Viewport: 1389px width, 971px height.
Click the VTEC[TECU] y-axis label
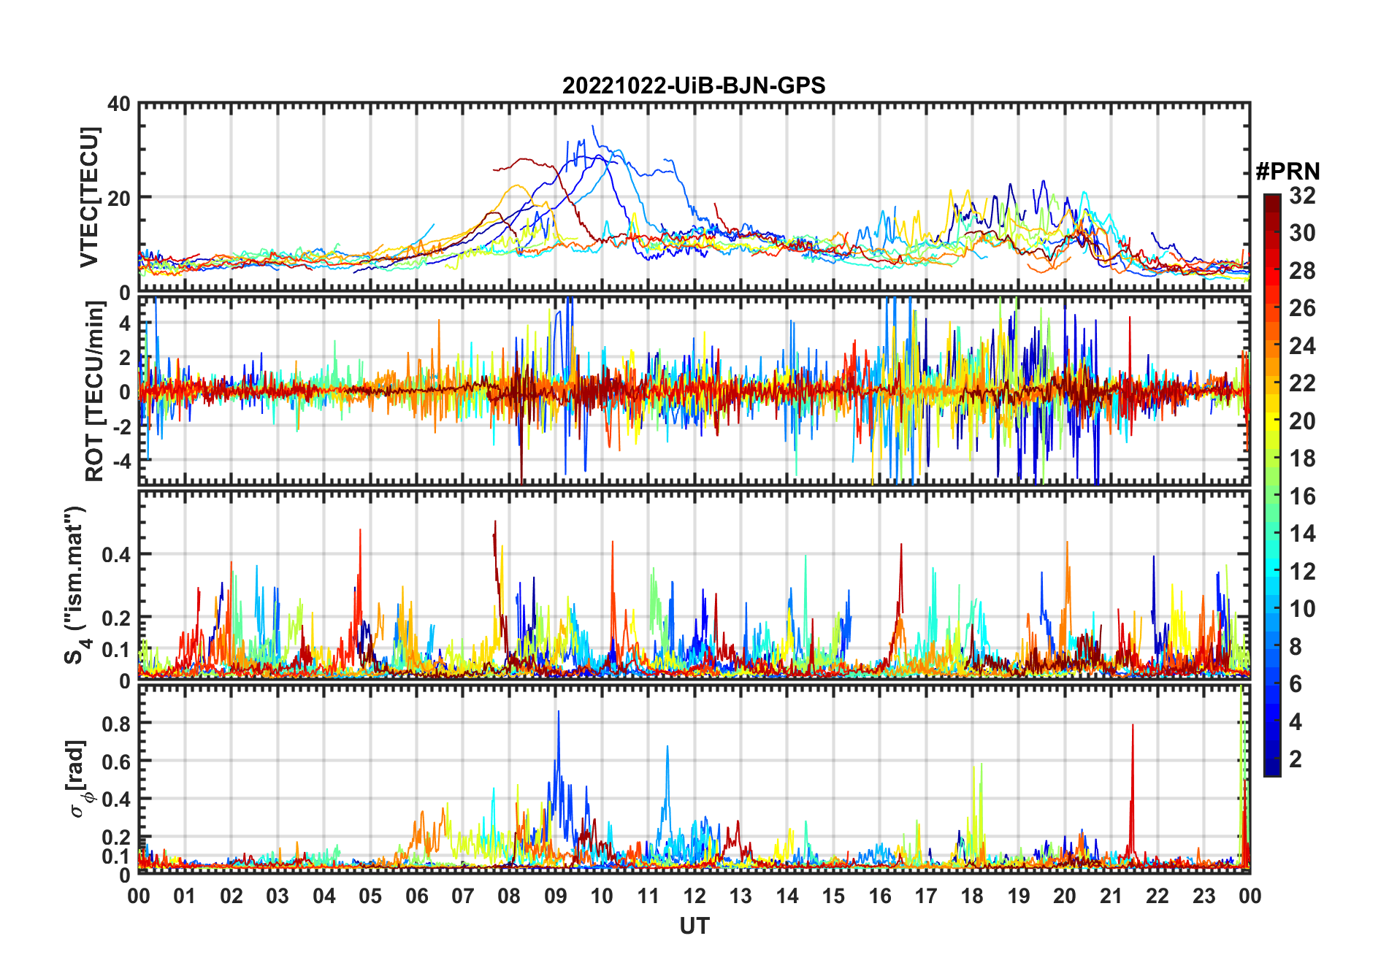pos(89,197)
